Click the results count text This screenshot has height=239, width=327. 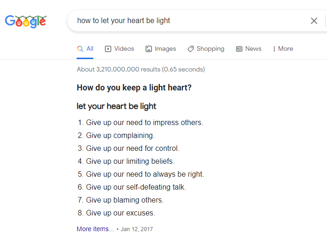click(141, 70)
